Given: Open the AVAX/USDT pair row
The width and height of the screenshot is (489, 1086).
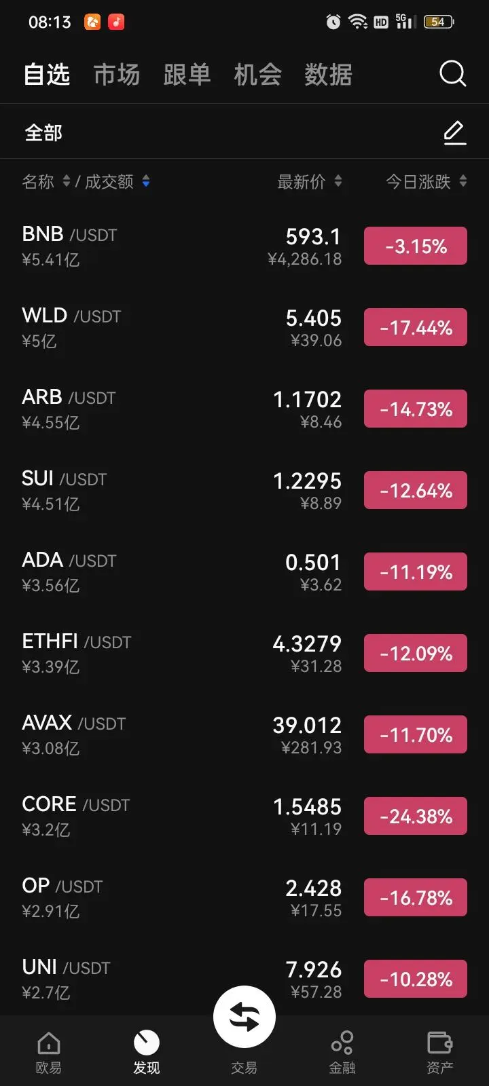Looking at the screenshot, I should [244, 735].
